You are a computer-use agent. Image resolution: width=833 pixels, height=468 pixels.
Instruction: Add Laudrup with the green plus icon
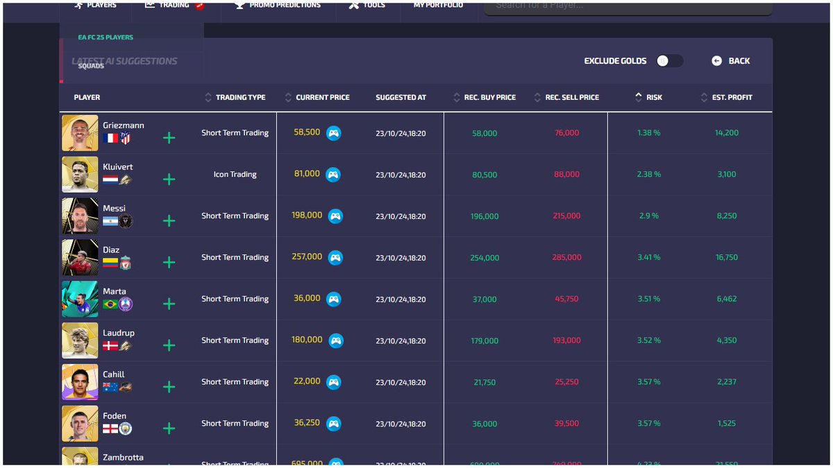click(x=169, y=345)
